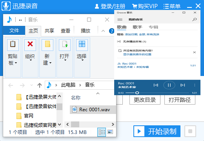The width and height of the screenshot is (204, 141).
Task: Click 开始录制 start recording button
Action: pyautogui.click(x=157, y=131)
